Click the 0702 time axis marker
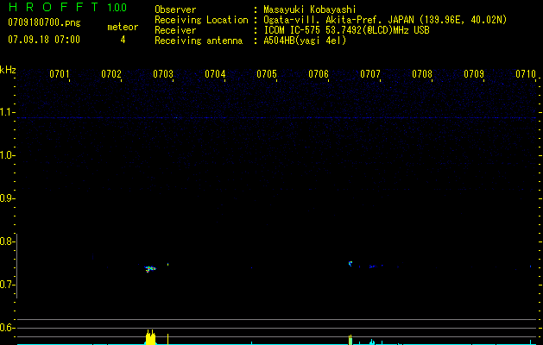 111,74
